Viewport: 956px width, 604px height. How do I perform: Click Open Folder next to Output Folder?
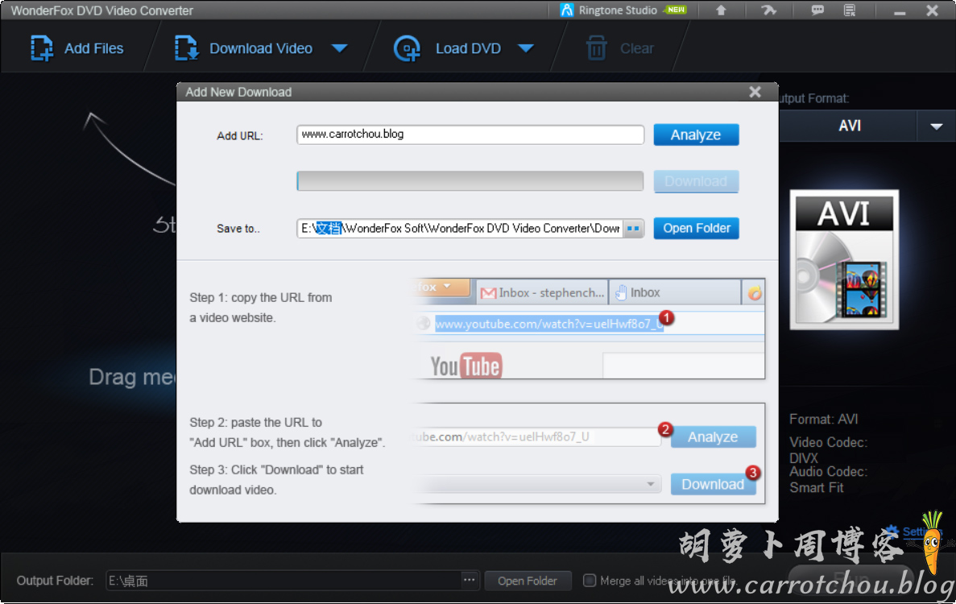coord(528,581)
